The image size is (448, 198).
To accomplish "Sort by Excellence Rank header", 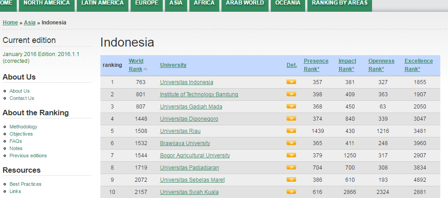I will pyautogui.click(x=419, y=65).
